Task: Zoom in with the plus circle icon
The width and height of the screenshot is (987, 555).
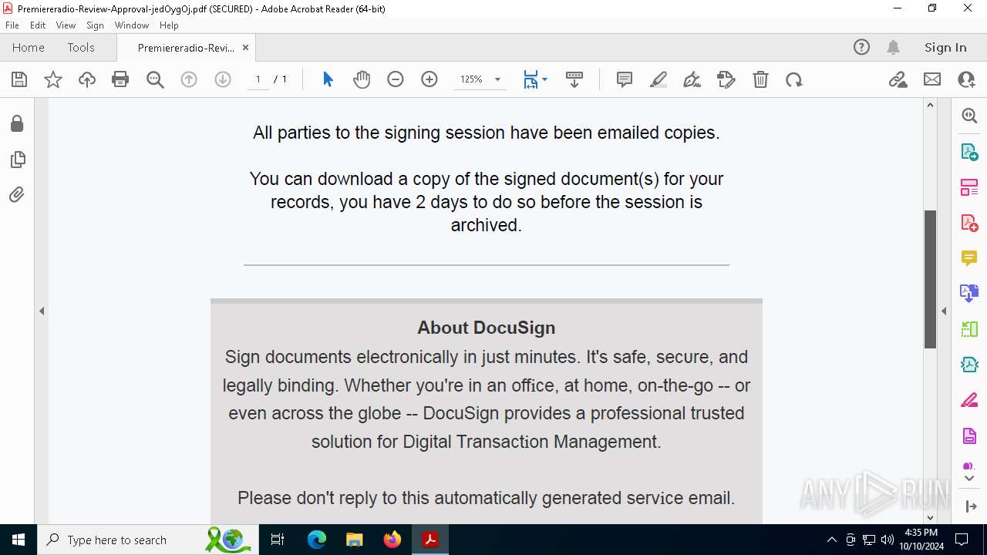Action: click(x=429, y=79)
